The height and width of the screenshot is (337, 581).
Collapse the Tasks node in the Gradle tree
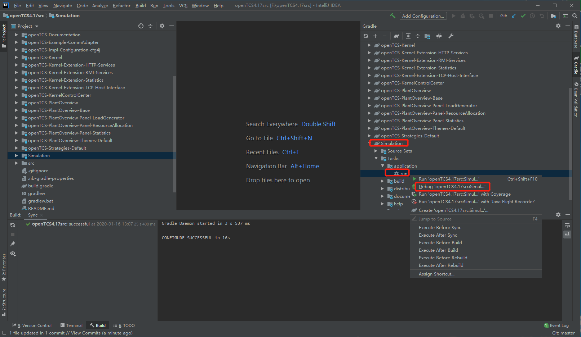coord(376,159)
